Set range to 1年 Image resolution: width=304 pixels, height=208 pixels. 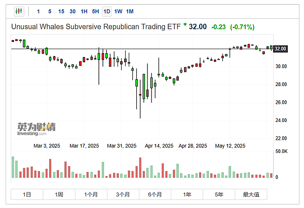tap(187, 194)
